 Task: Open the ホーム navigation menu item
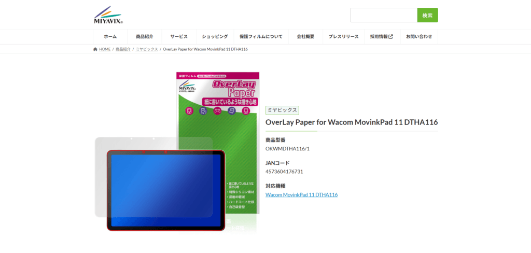tap(110, 37)
